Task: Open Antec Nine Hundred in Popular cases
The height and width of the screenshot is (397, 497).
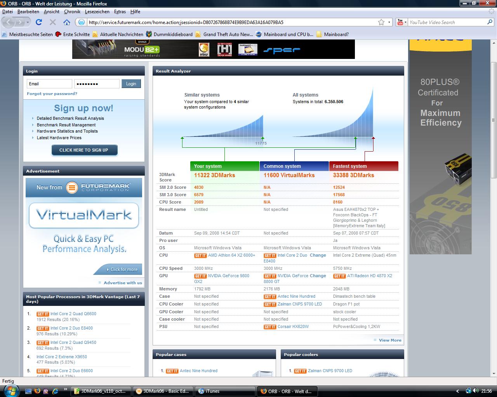Action: 198,371
